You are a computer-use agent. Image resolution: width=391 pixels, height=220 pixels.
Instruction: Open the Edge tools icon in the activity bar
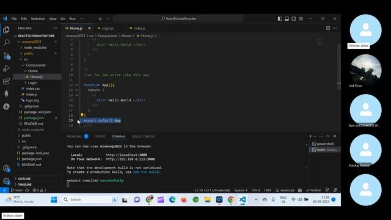click(6, 106)
